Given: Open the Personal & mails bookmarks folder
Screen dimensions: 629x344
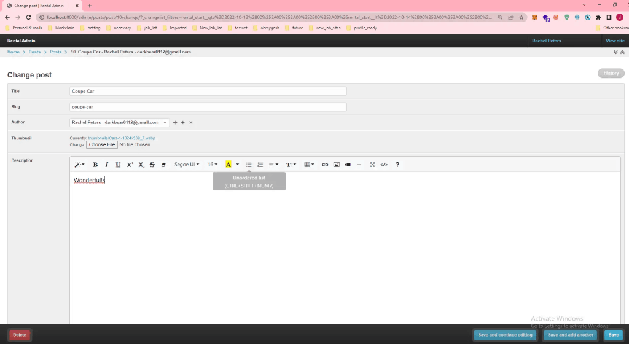Looking at the screenshot, I should pyautogui.click(x=23, y=28).
